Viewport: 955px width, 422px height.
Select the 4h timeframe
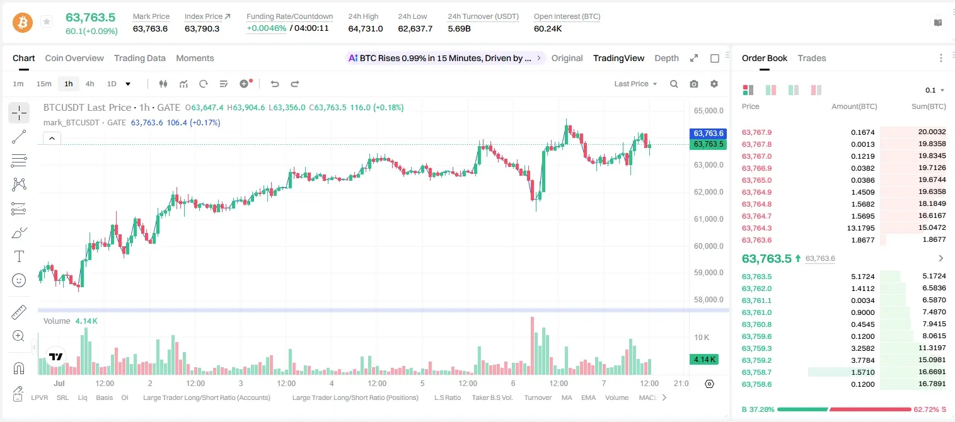point(90,84)
